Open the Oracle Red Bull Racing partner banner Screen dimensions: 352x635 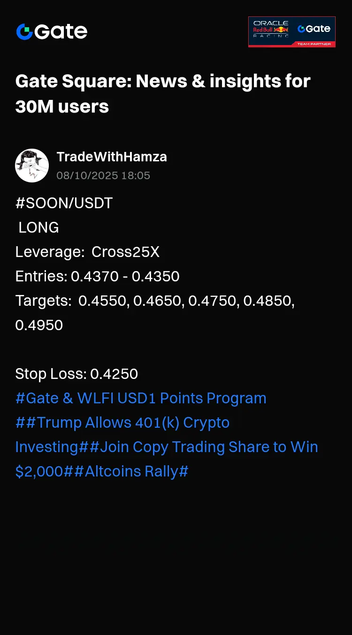(292, 32)
